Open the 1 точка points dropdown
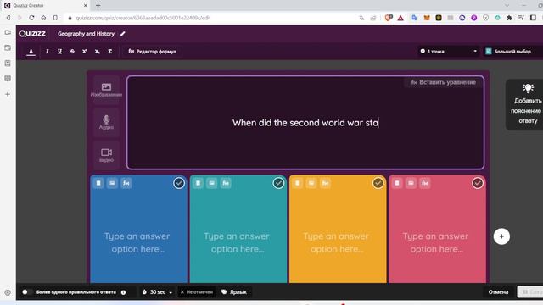Image resolution: width=543 pixels, height=305 pixels. pos(448,51)
